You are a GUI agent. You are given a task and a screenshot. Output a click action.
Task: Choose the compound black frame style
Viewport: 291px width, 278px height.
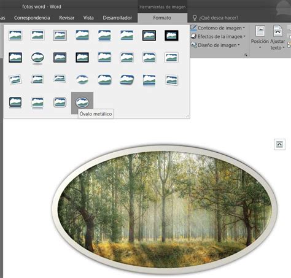pos(60,58)
